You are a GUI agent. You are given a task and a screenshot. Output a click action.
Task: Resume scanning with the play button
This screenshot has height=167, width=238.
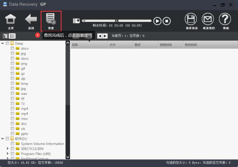[157, 21]
